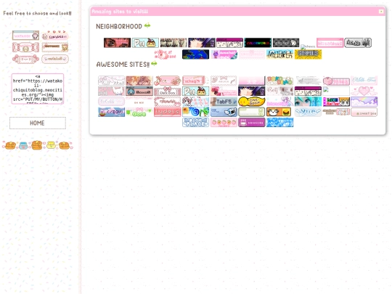Screen dimensions: 392x294
Task: Open the pale green rounded button
Action: (252, 112)
